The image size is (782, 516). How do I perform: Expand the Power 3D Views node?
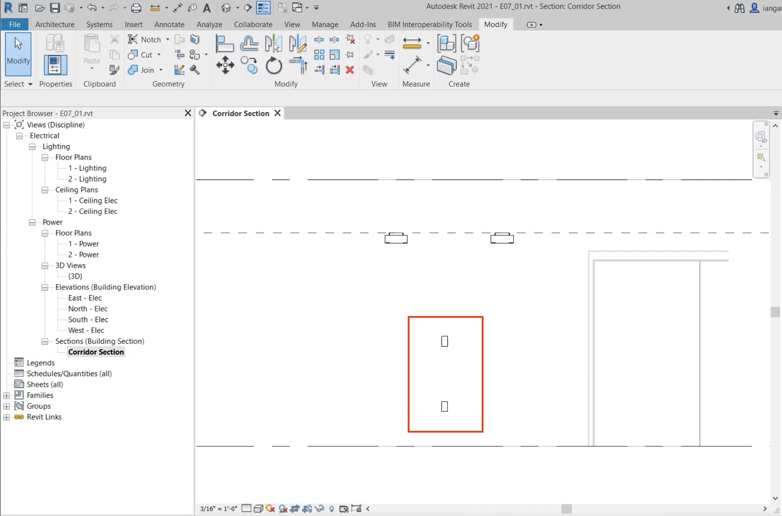click(46, 266)
